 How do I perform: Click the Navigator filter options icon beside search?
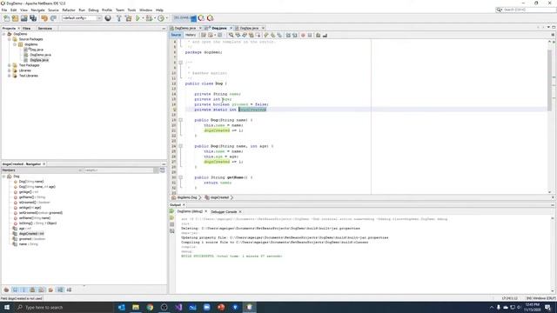(x=163, y=170)
